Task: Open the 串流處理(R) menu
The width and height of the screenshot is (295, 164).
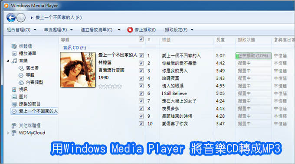Action: [56, 30]
